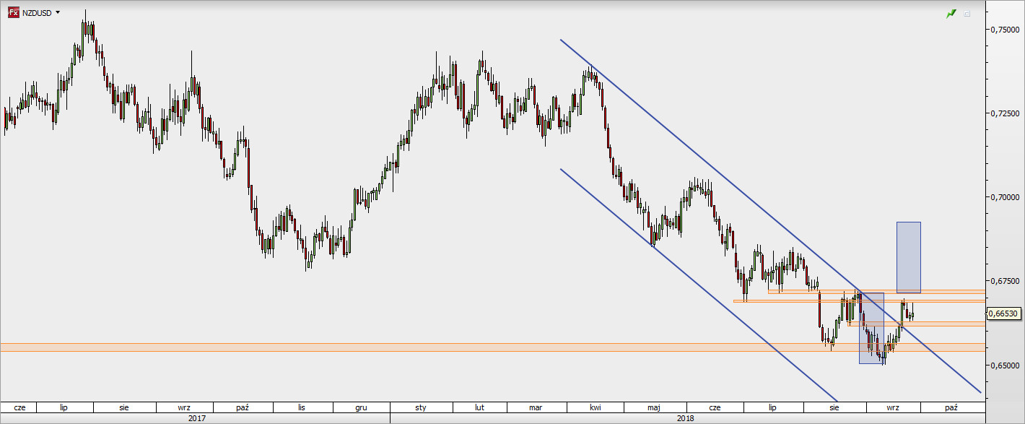Click the red Fx instrument icon
Image resolution: width=1025 pixels, height=424 pixels.
13,13
